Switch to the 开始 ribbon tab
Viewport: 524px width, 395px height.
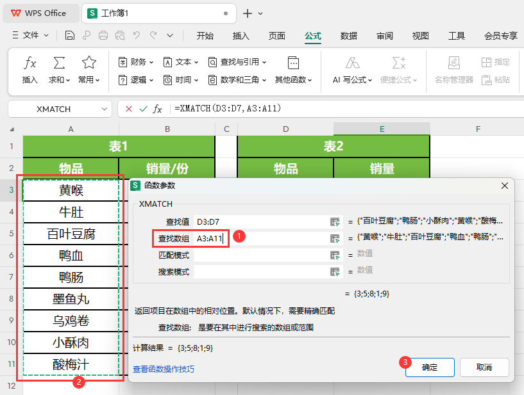tap(205, 36)
